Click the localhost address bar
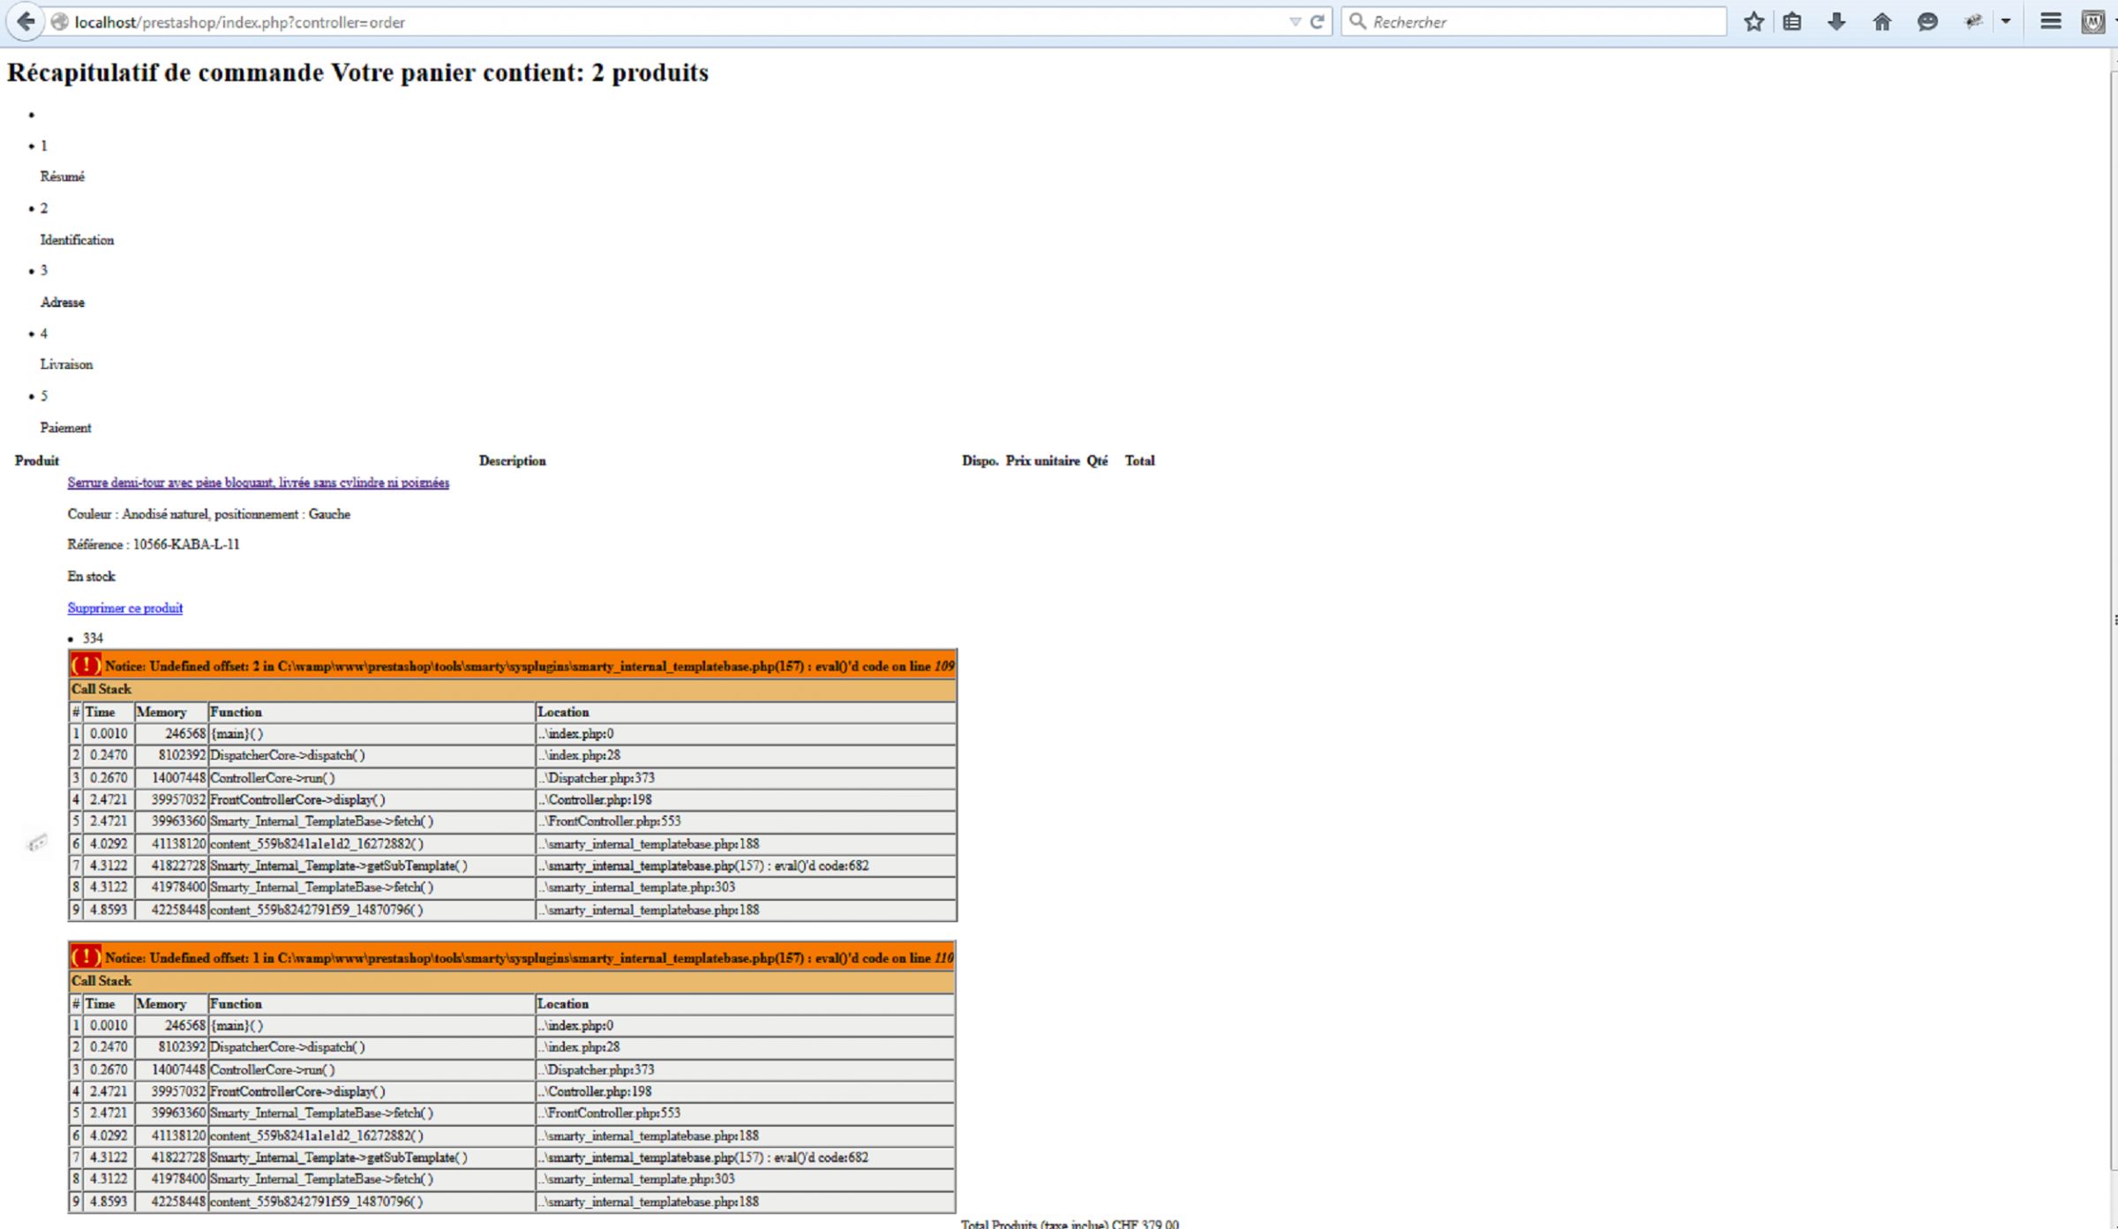The image size is (2118, 1229). pyautogui.click(x=618, y=22)
